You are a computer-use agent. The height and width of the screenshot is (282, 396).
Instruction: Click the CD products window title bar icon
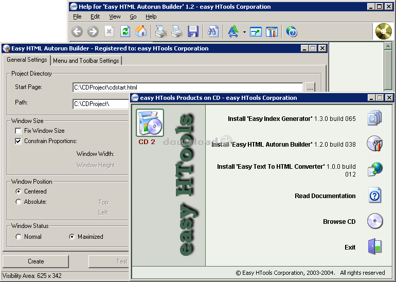tap(135, 98)
